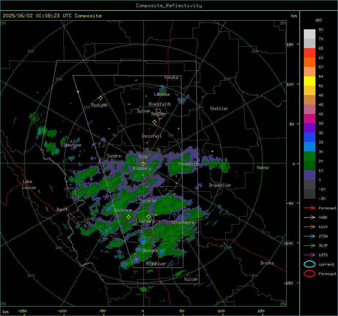Select the slate purple 0–10 dBZ swatch
The image size is (338, 316).
309,175
